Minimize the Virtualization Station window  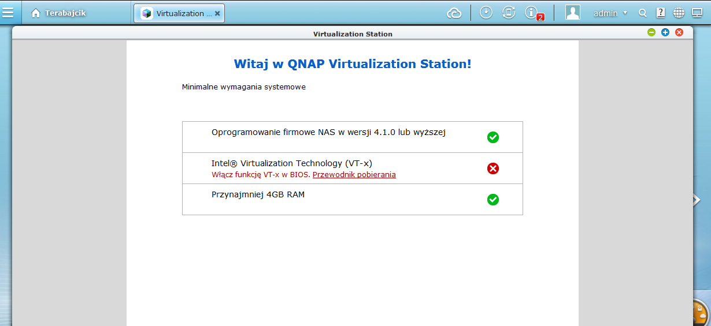coord(651,32)
